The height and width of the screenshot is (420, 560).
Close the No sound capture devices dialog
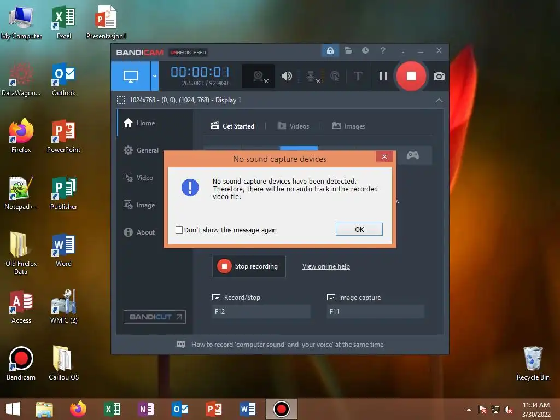[384, 156]
